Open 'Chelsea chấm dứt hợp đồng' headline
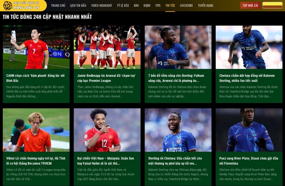Viewport: 285px width, 186px height. [247, 78]
